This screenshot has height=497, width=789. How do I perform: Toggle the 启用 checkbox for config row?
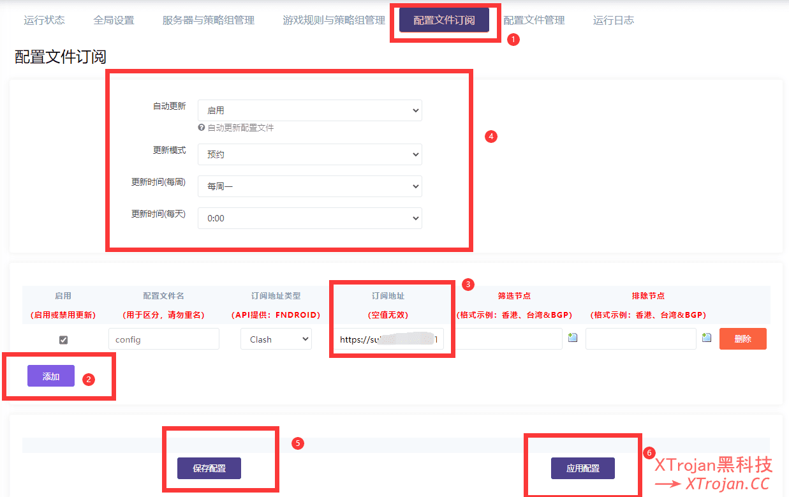pos(63,340)
